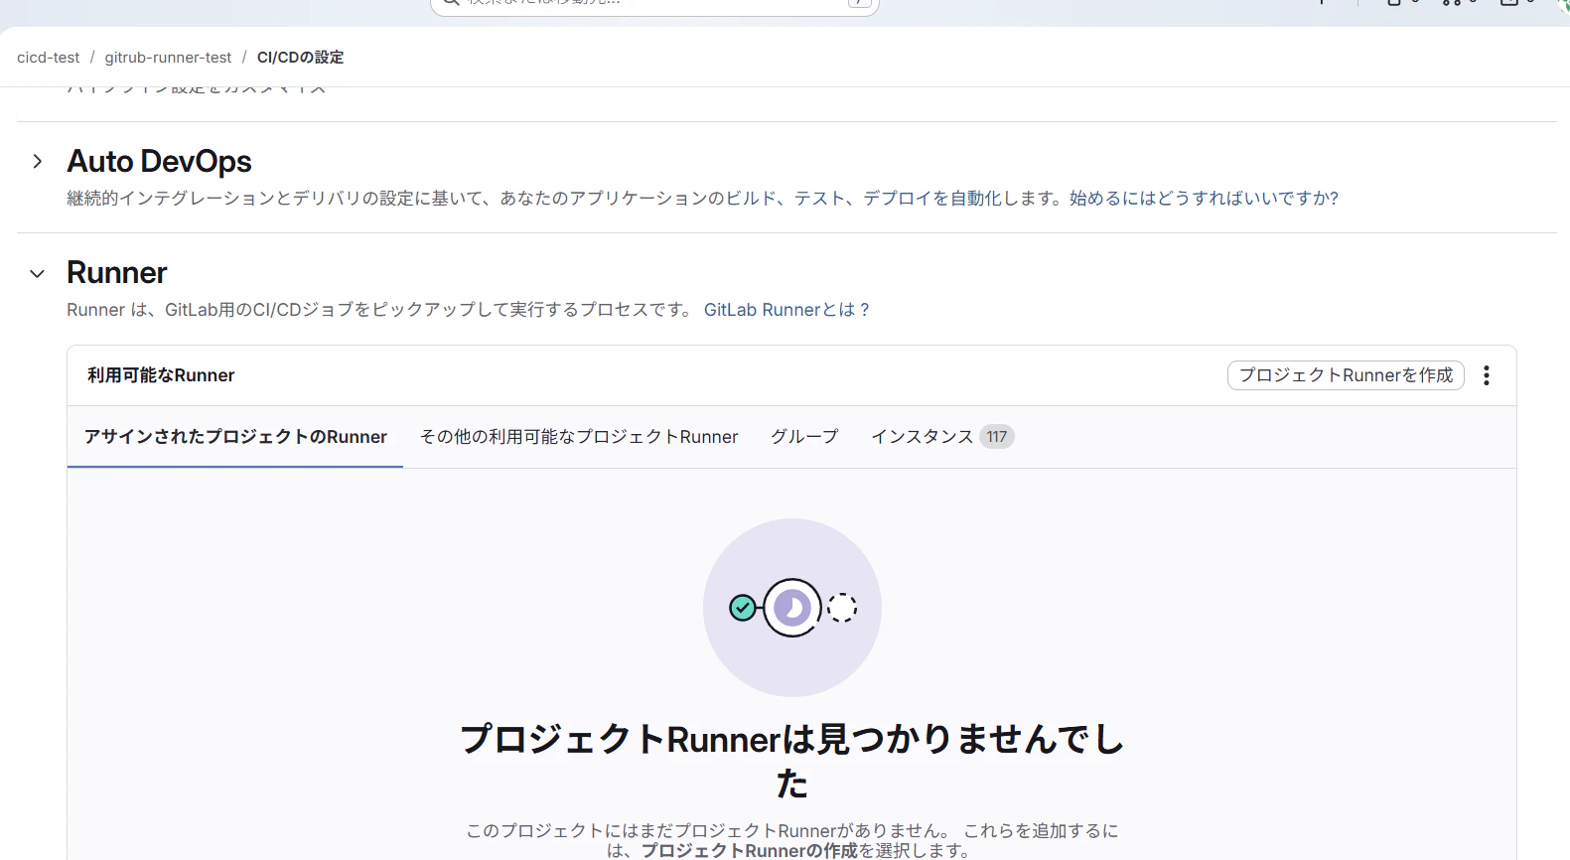Viewport: 1570px width, 860px height.
Task: Open the three-dot Runner options menu
Action: tap(1487, 375)
